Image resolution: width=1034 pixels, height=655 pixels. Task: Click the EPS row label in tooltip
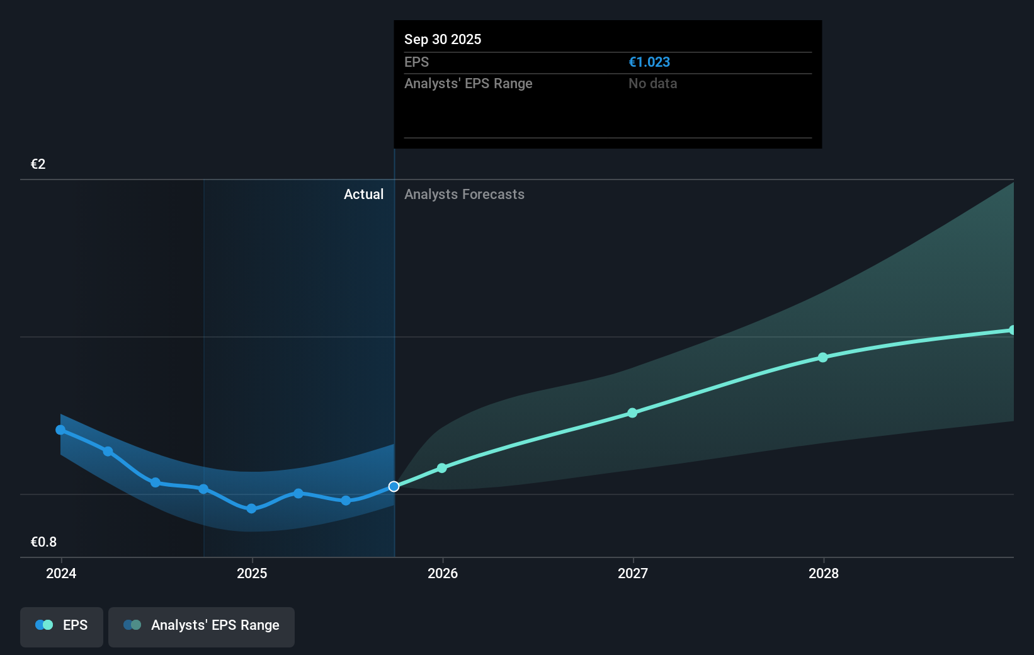click(x=416, y=62)
